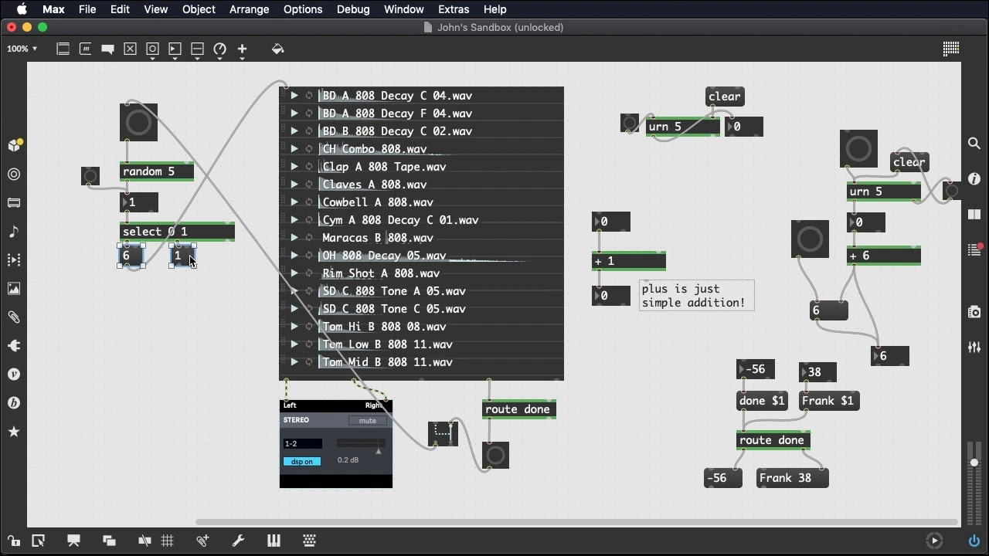Add a comment box from top toolbar
This screenshot has width=989, height=556.
tap(108, 49)
